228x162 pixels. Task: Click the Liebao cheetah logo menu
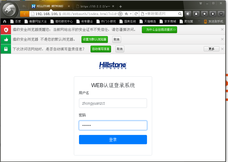click(x=10, y=10)
